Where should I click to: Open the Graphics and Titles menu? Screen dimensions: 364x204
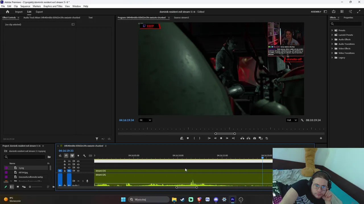coord(53,6)
